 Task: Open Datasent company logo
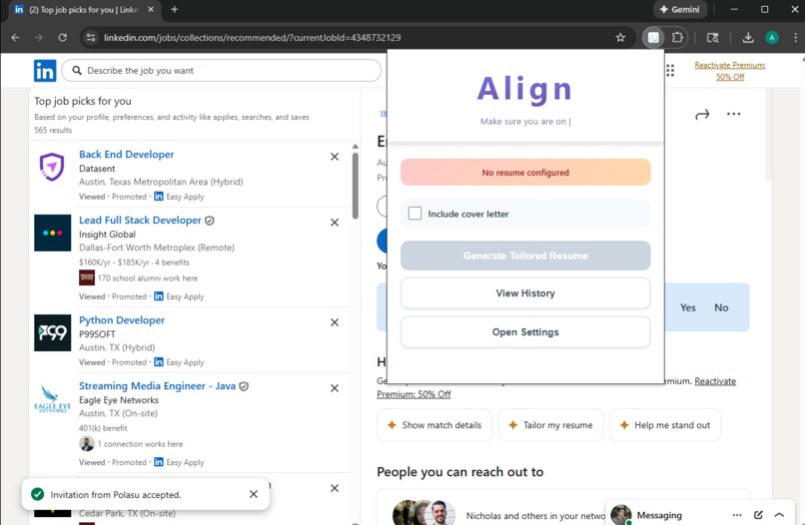click(x=52, y=167)
